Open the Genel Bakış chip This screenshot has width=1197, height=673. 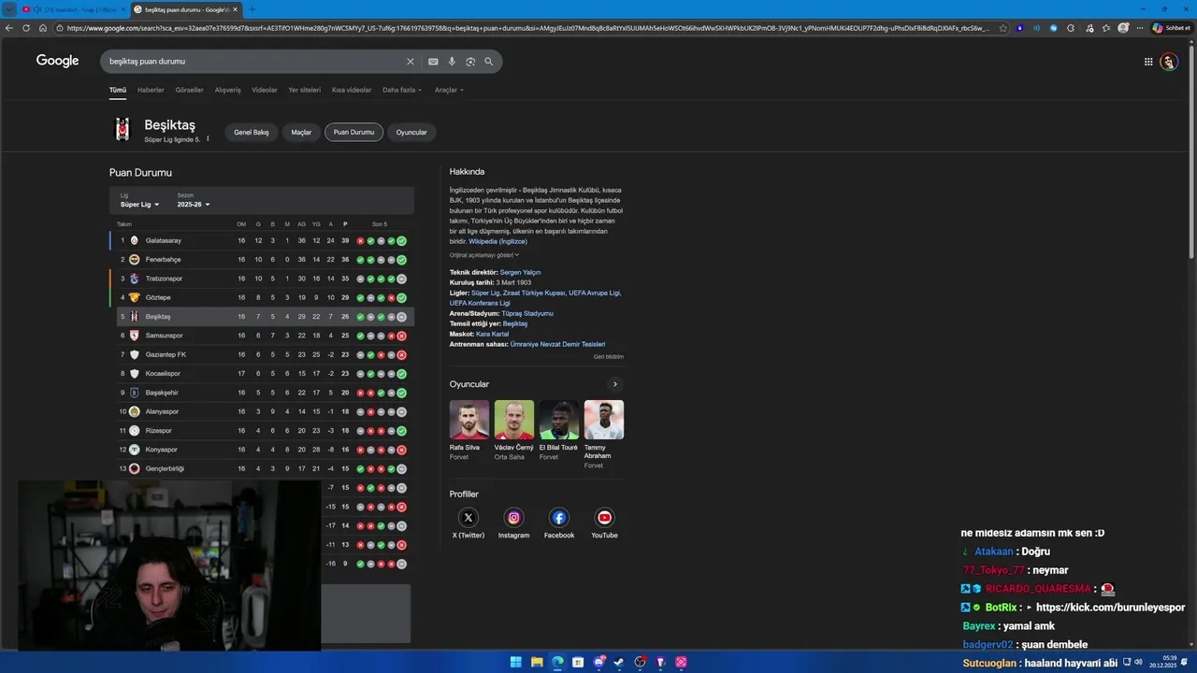tap(252, 132)
